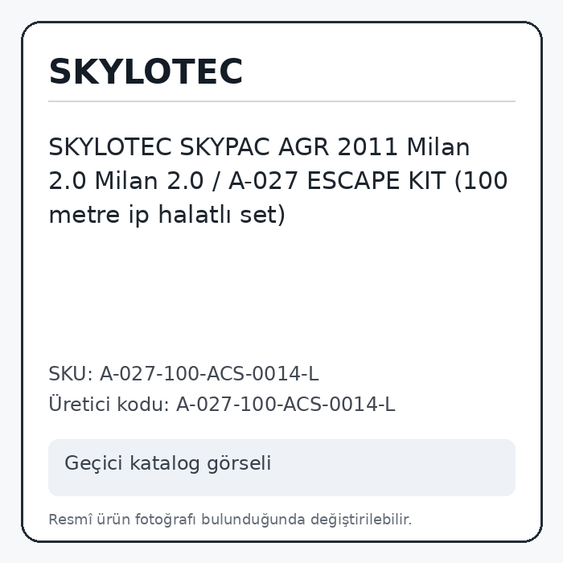Click 'A-027' in the product title
This screenshot has height=563, width=563.
(263, 181)
